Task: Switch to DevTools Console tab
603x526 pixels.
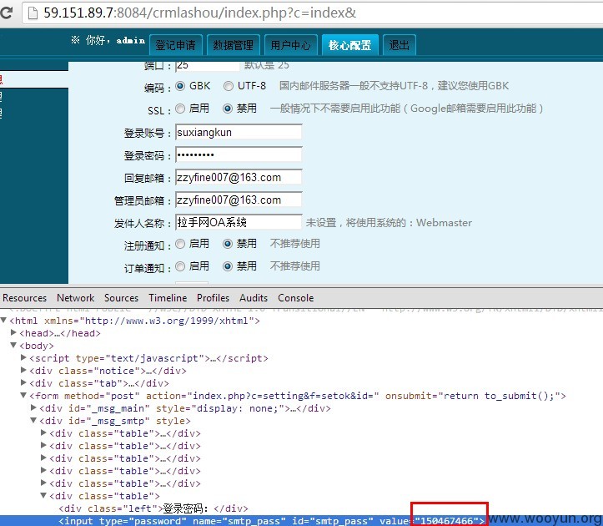Action: [296, 298]
